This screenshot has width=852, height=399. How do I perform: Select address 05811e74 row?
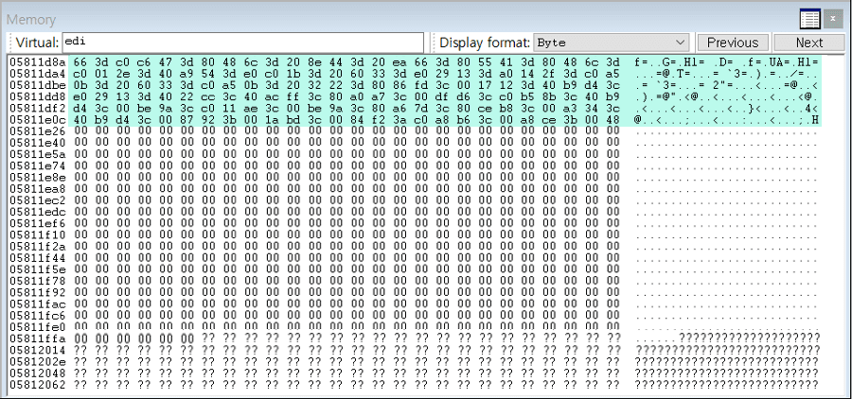coord(415,165)
